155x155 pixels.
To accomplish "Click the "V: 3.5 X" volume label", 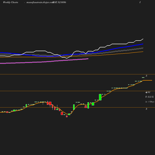I will tap(149, 97).
